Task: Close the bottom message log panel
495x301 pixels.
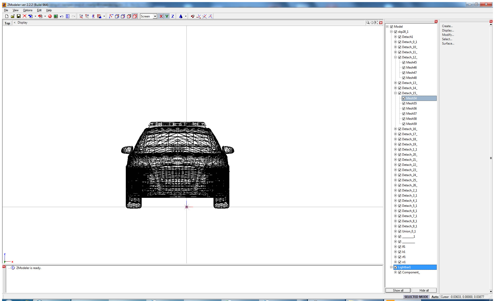Action: click(x=4, y=267)
